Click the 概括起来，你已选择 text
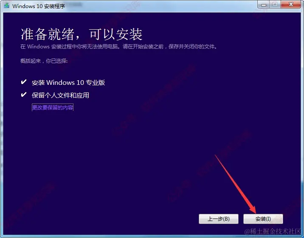The width and height of the screenshot is (304, 238). coord(44,61)
